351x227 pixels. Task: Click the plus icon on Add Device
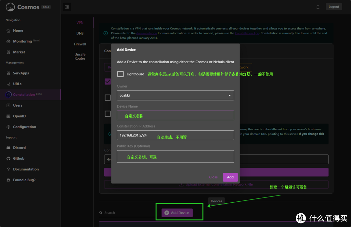[167, 213]
